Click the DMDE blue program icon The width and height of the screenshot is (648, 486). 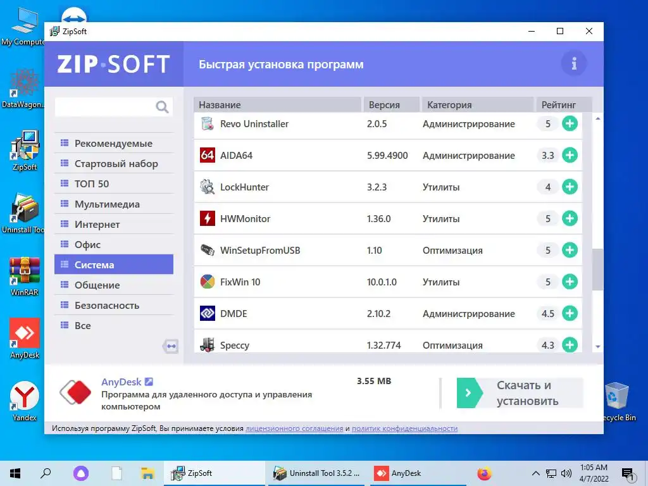[x=207, y=313]
